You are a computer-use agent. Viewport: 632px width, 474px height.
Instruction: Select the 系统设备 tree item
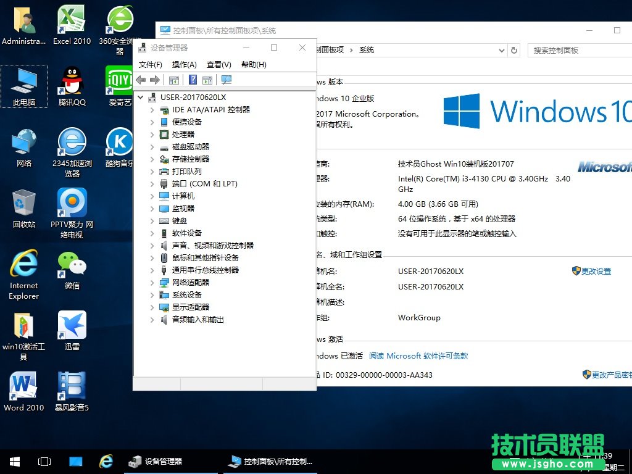tap(186, 294)
